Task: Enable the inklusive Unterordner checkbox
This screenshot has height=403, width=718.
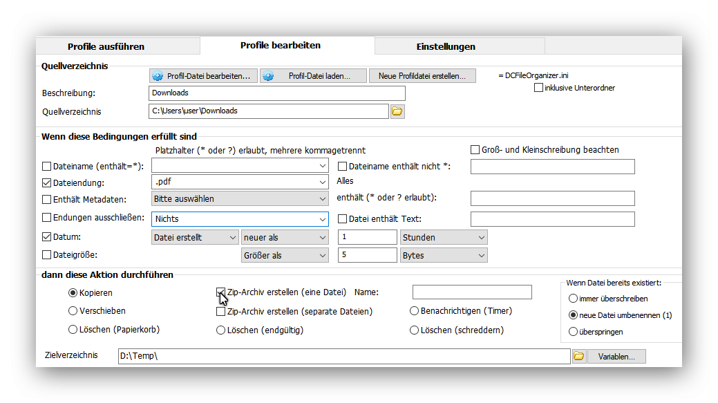Action: point(539,88)
